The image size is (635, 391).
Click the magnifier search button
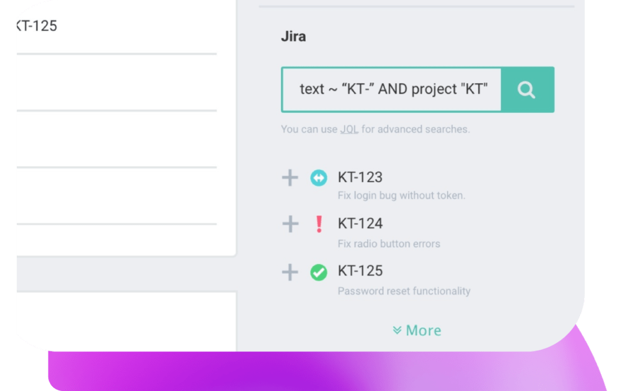527,89
